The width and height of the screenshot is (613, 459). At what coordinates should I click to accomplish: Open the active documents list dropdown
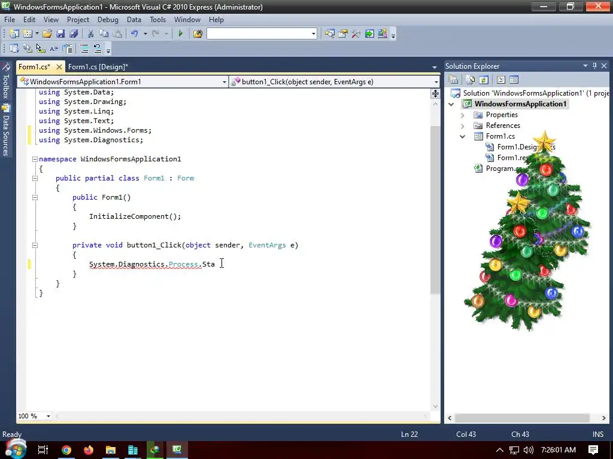435,67
